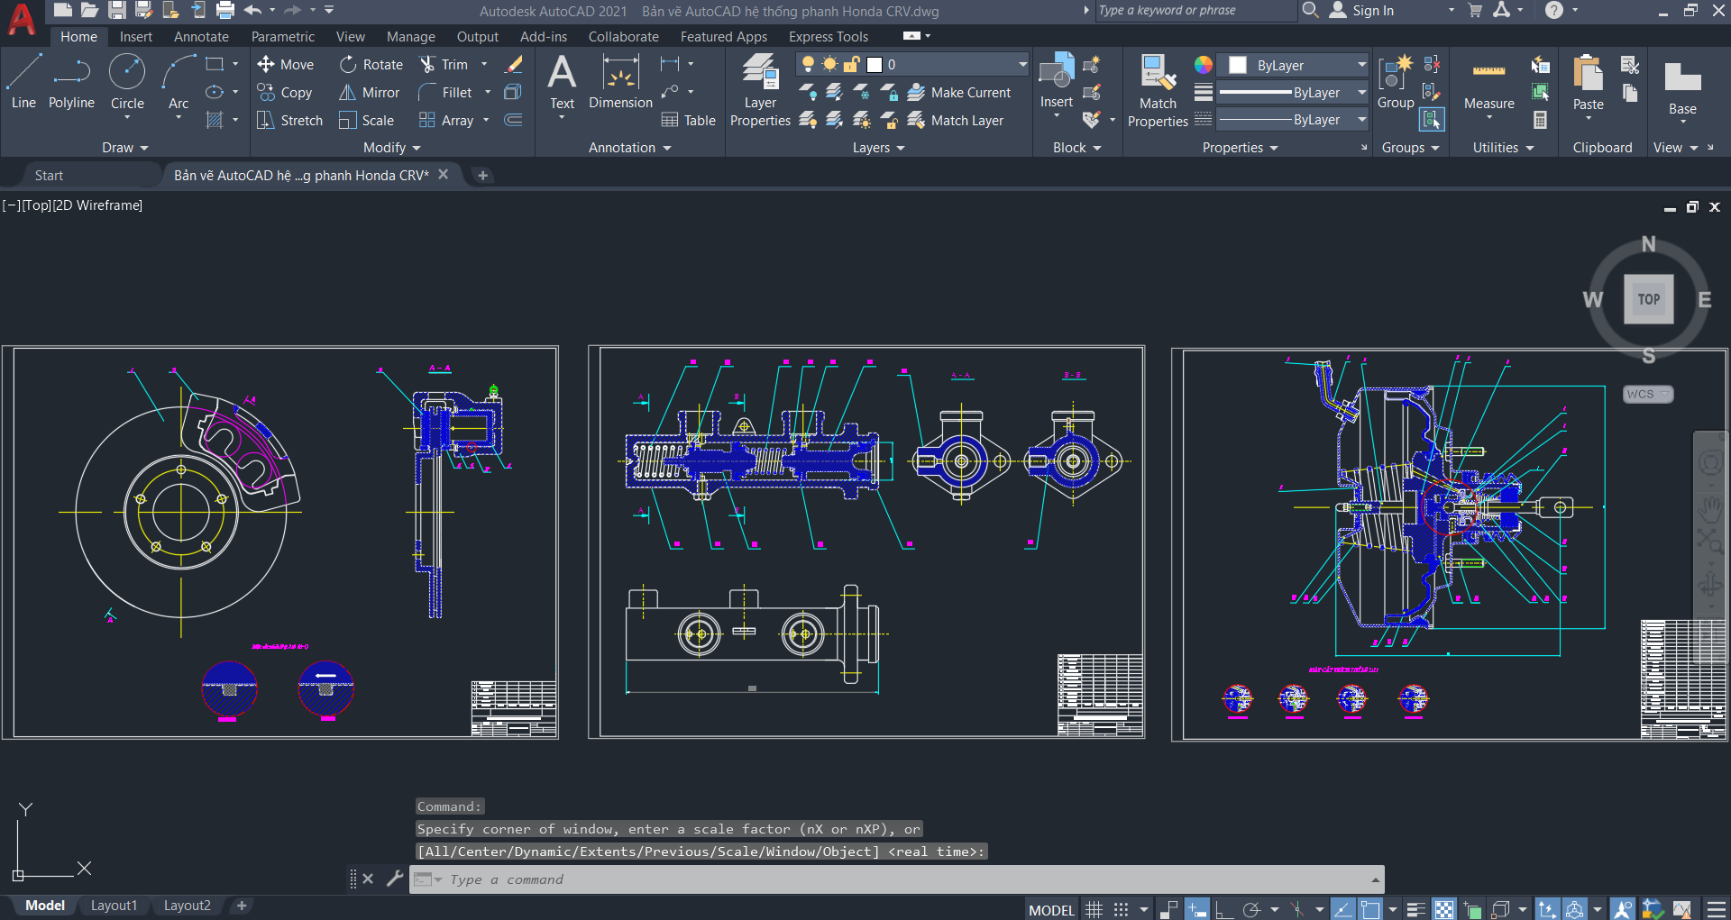The height and width of the screenshot is (920, 1731).
Task: Click the Group tool
Action: click(1396, 81)
